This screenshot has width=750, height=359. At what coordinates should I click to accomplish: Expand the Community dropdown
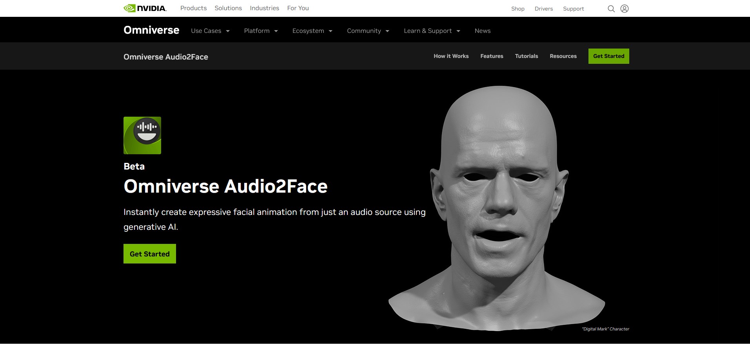click(x=368, y=31)
